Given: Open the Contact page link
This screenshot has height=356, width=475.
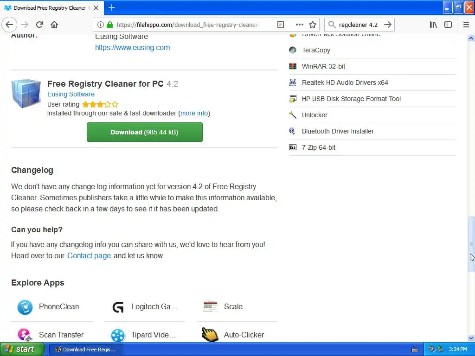Looking at the screenshot, I should (89, 255).
